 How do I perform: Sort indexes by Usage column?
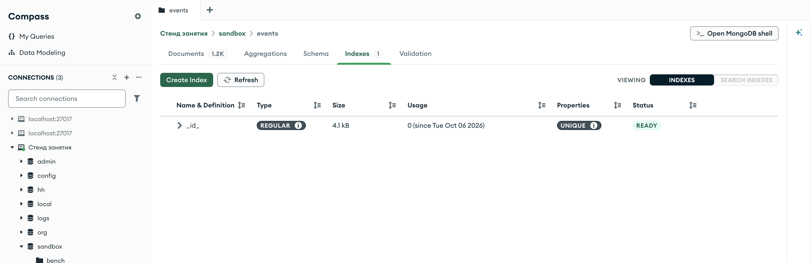pos(542,105)
